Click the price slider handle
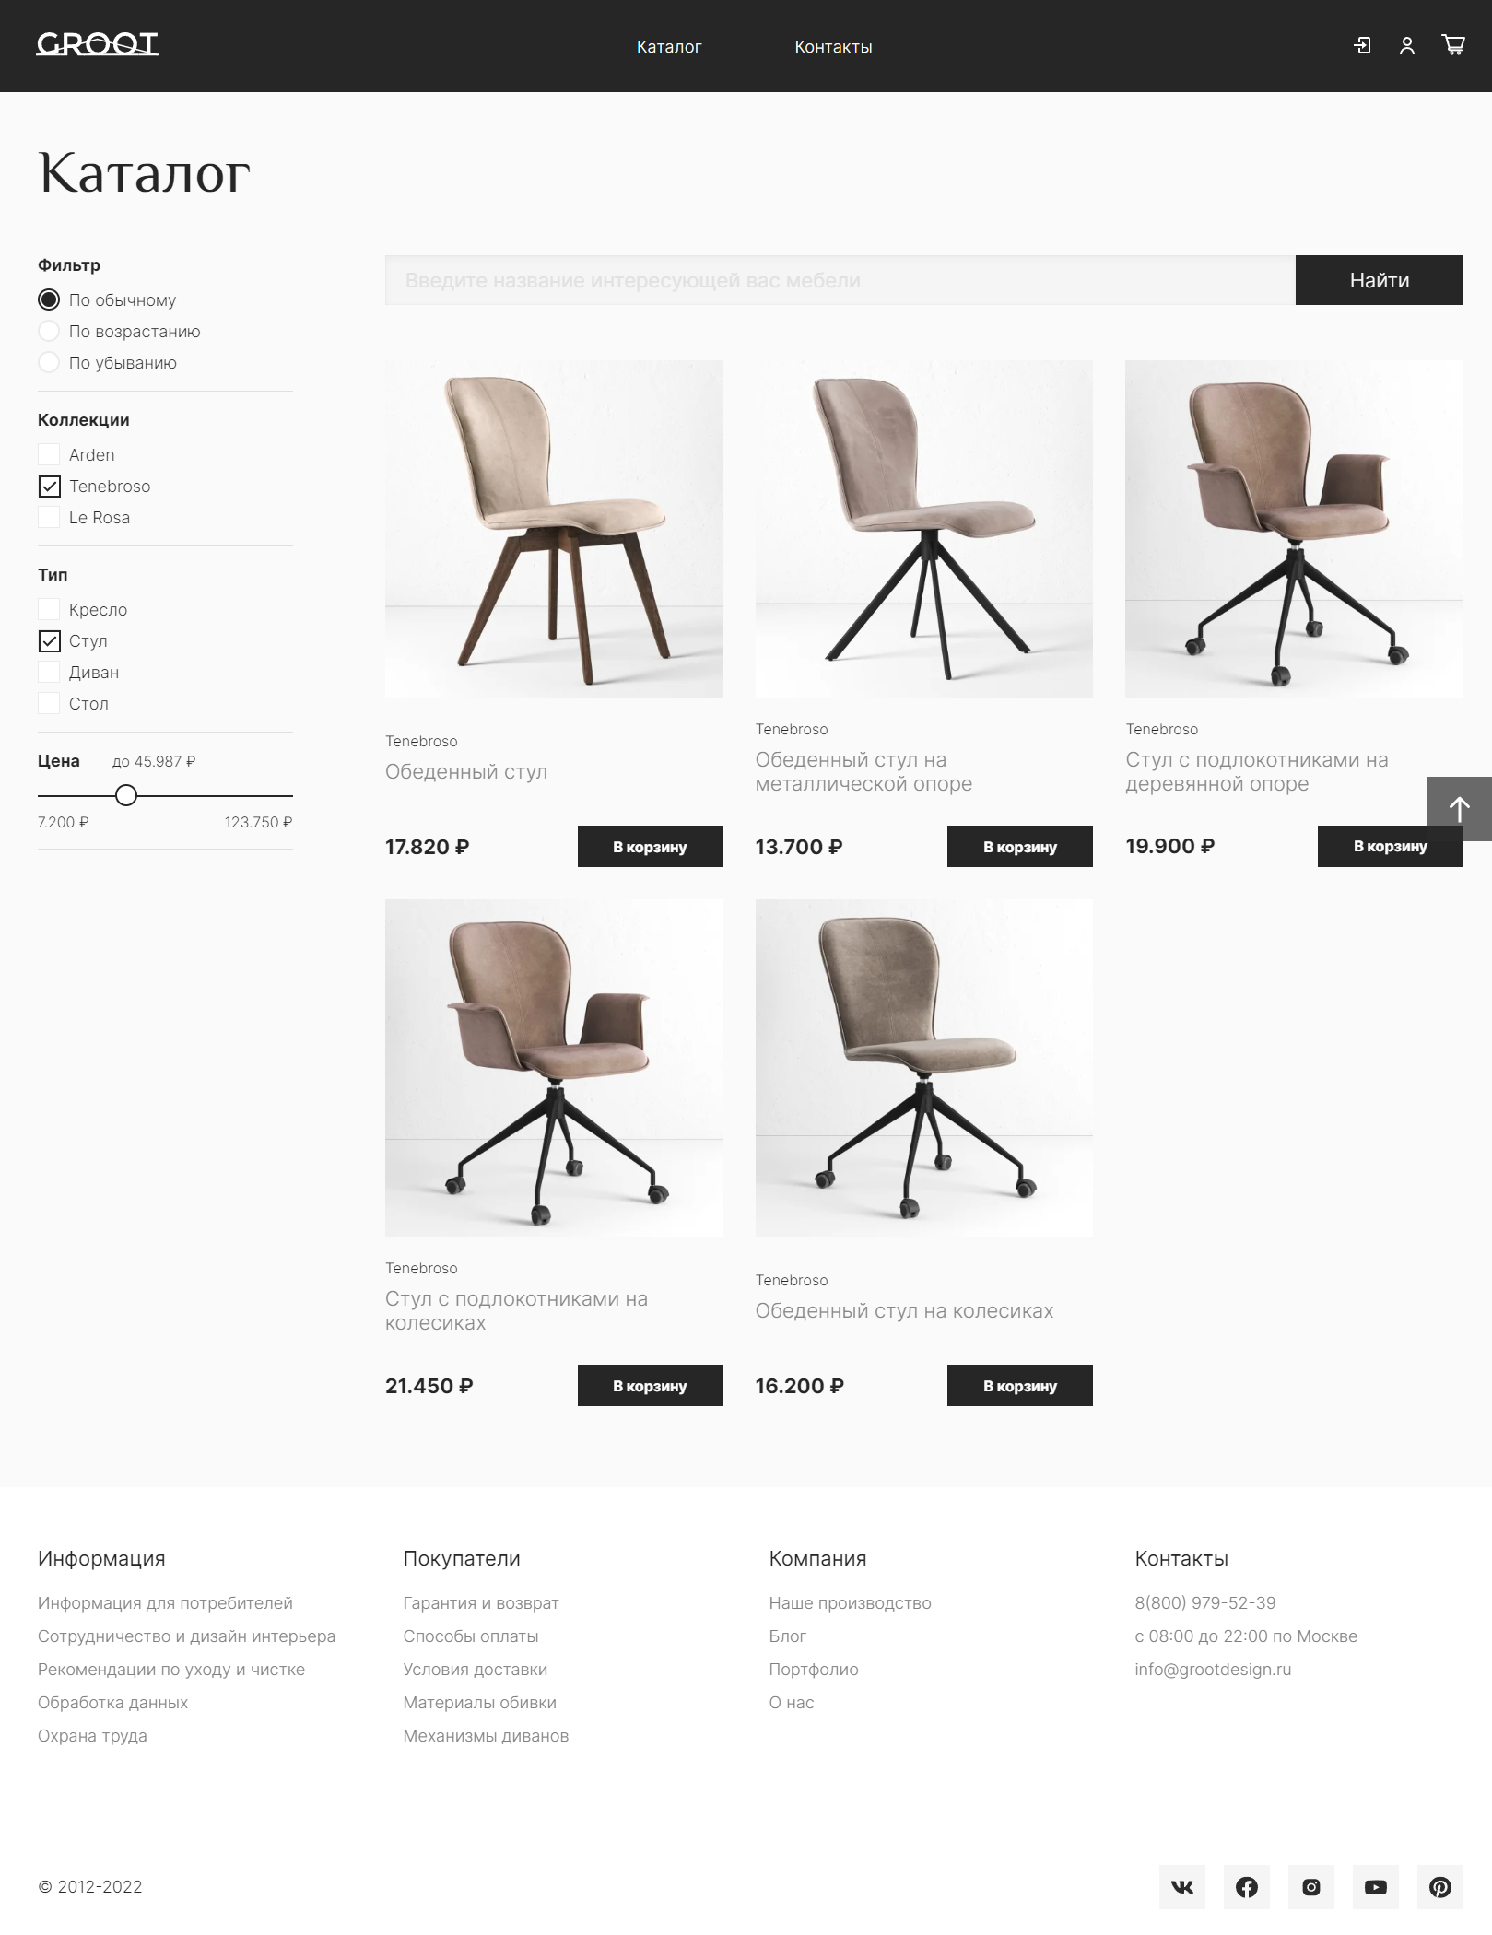The width and height of the screenshot is (1492, 1935). [126, 795]
